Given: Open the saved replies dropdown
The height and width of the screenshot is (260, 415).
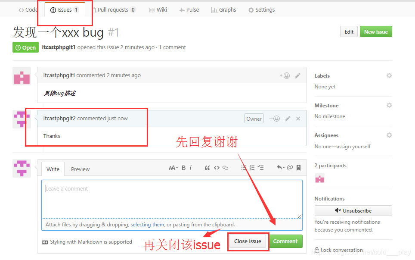Looking at the screenshot, I should point(281,167).
